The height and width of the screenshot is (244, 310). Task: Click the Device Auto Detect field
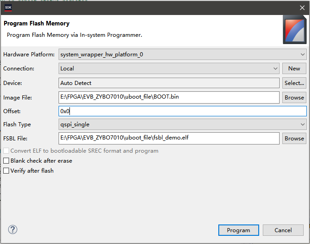point(169,83)
